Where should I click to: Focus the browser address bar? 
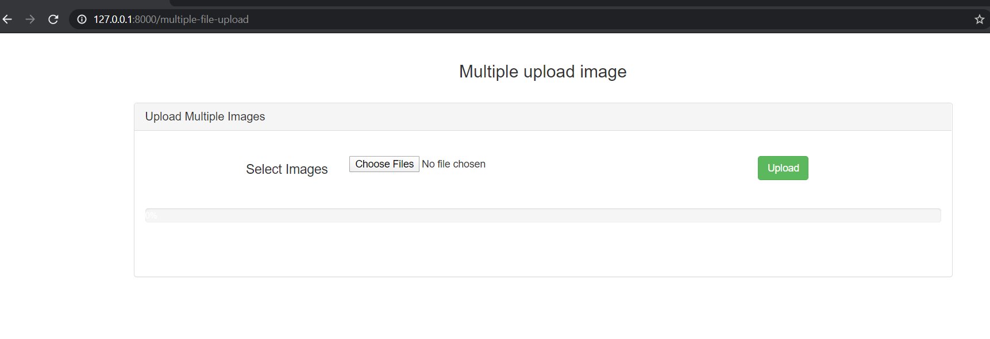point(517,20)
